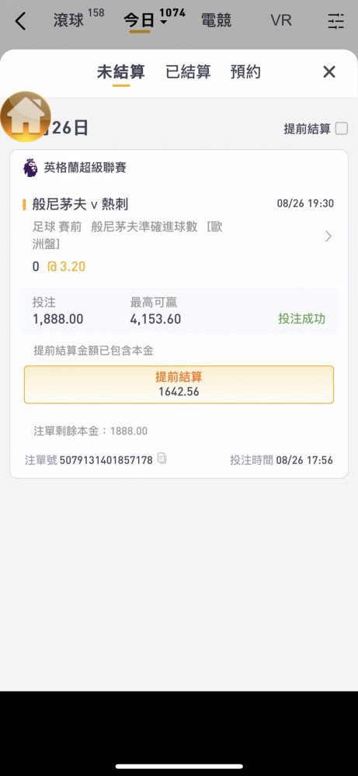Tap the 般尼茅夫 v 熱刺 match title
The width and height of the screenshot is (358, 776).
[x=81, y=204]
